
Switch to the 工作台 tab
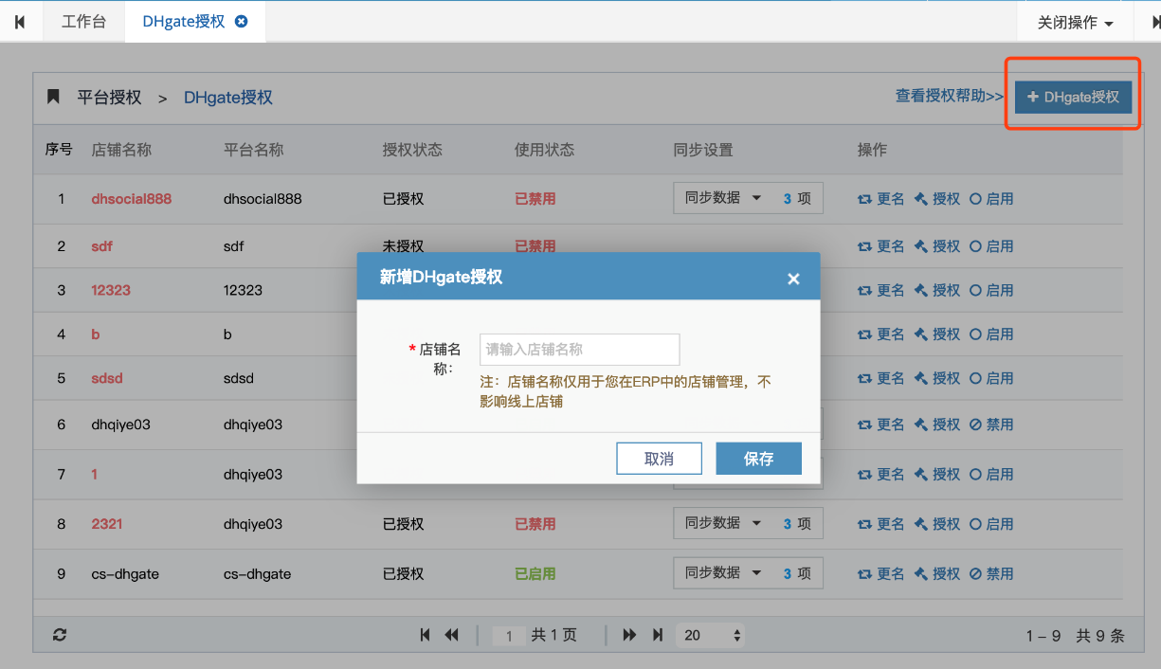(x=83, y=21)
